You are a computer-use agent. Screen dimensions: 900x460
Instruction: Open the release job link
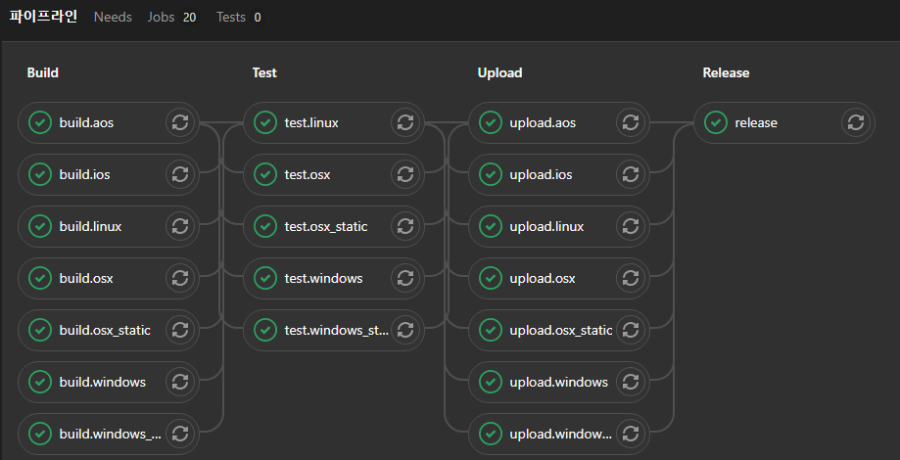756,122
